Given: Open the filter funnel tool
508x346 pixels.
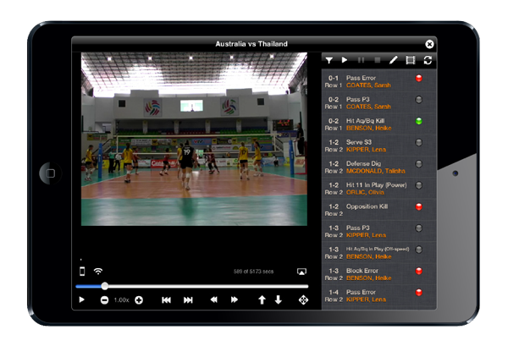Looking at the screenshot, I should (329, 60).
